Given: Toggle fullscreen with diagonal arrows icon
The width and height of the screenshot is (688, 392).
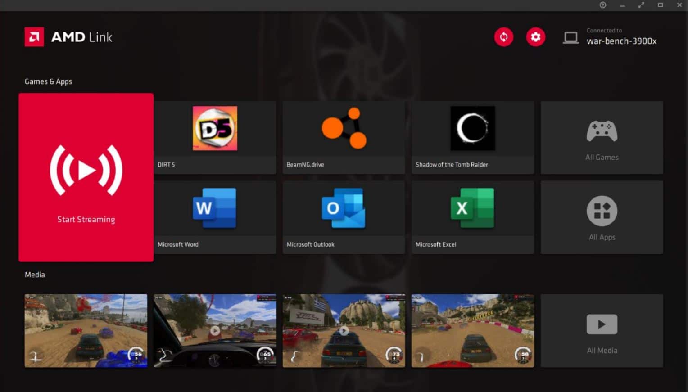Looking at the screenshot, I should coord(641,5).
